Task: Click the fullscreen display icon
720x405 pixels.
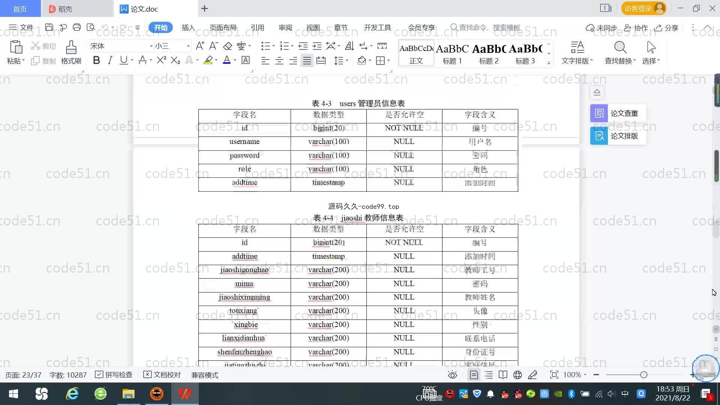Action: 554,375
